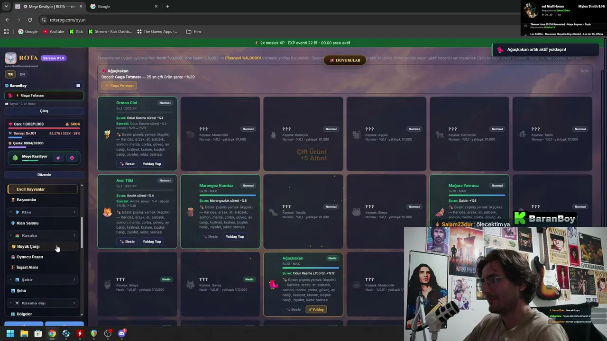Click the green tree icon for Meşe Kesiliyor
This screenshot has width=607, height=341.
[15, 158]
